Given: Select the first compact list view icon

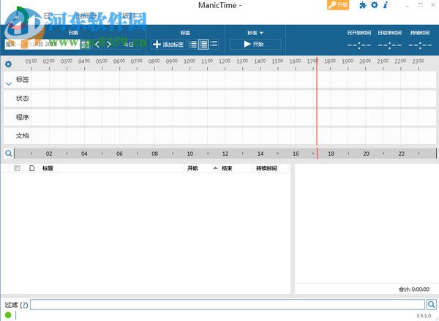Looking at the screenshot, I should (x=193, y=44).
